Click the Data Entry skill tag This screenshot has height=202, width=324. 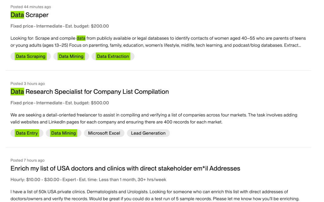(x=27, y=133)
